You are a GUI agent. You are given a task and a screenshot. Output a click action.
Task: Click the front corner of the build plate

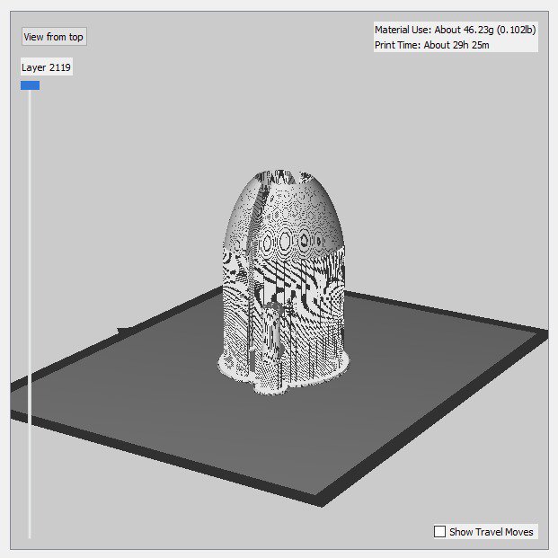[x=321, y=501]
